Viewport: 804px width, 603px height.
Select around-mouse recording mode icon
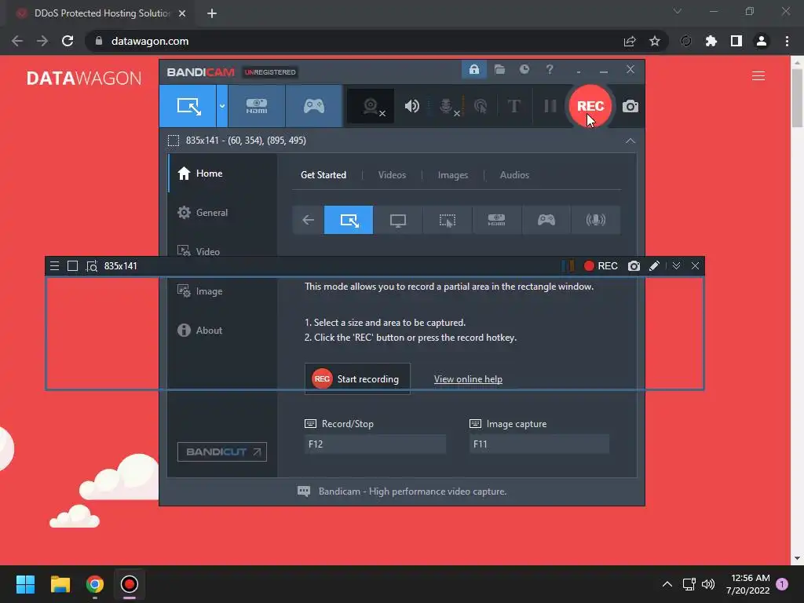447,220
